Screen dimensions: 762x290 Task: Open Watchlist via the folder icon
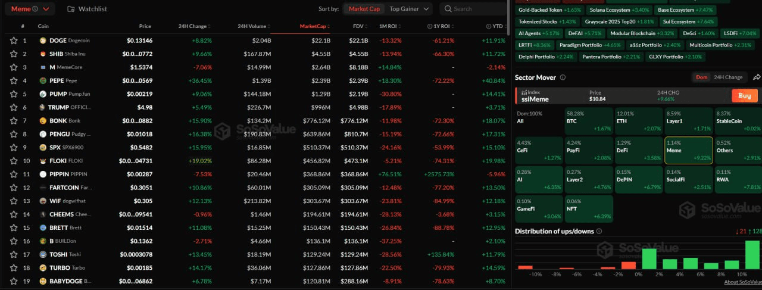71,9
